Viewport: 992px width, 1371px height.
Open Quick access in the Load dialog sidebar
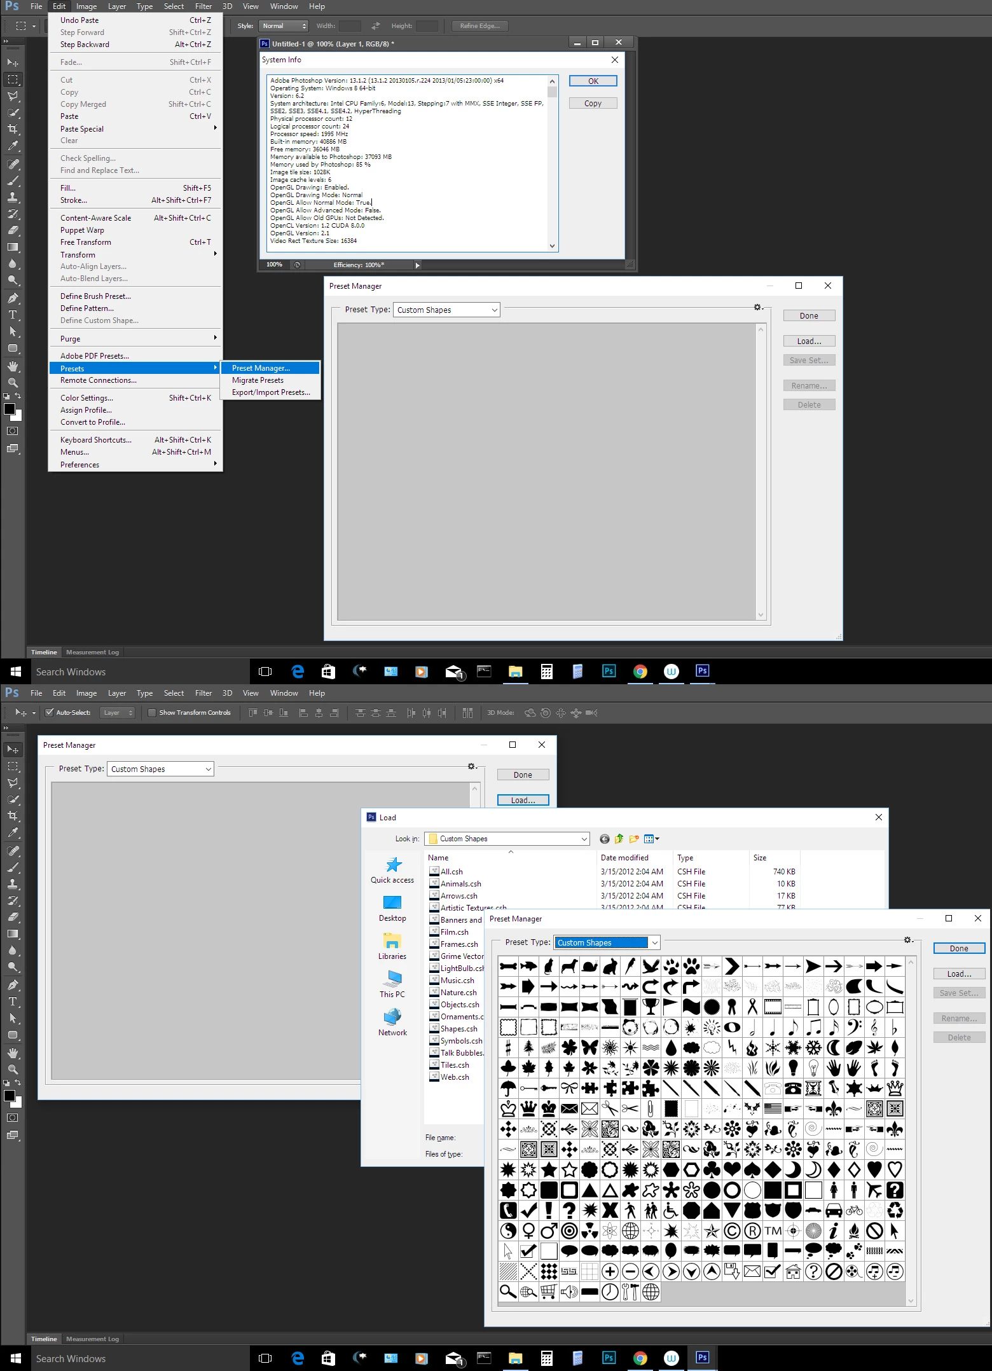pyautogui.click(x=392, y=871)
